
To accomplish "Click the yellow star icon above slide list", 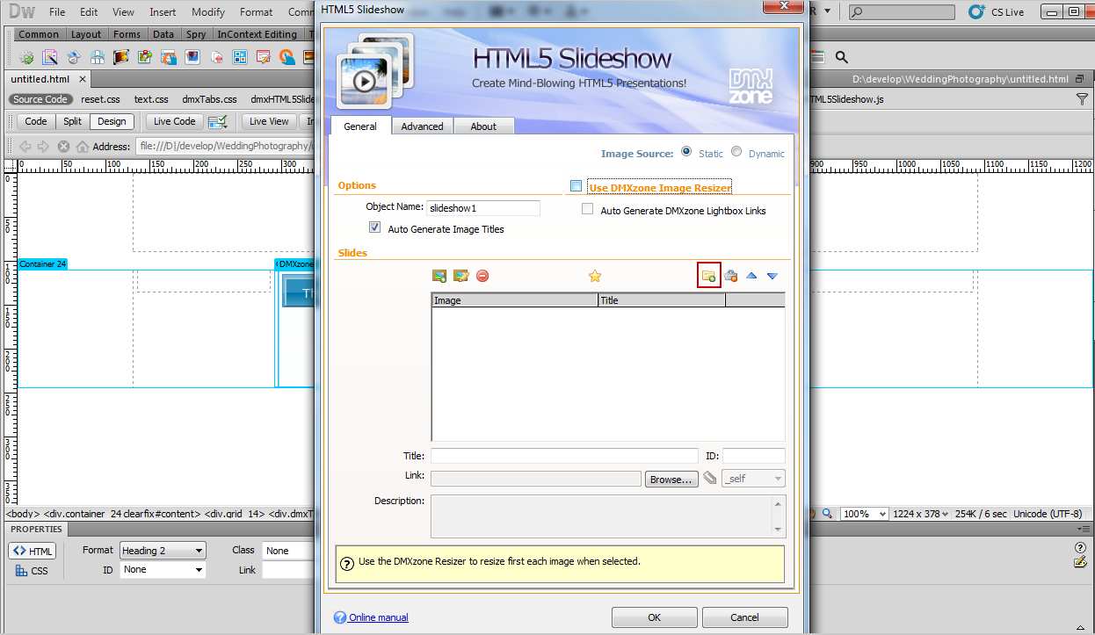I will click(x=595, y=276).
